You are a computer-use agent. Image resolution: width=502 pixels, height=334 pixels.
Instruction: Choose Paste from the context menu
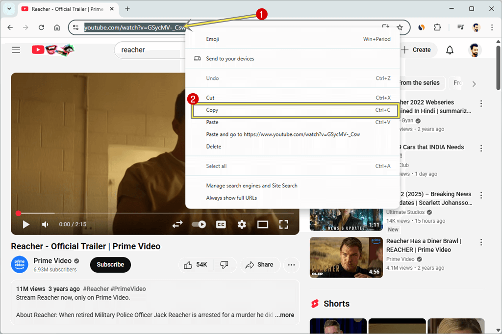click(x=292, y=122)
